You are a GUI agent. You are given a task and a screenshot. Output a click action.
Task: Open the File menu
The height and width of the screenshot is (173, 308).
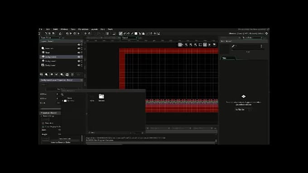(41, 29)
